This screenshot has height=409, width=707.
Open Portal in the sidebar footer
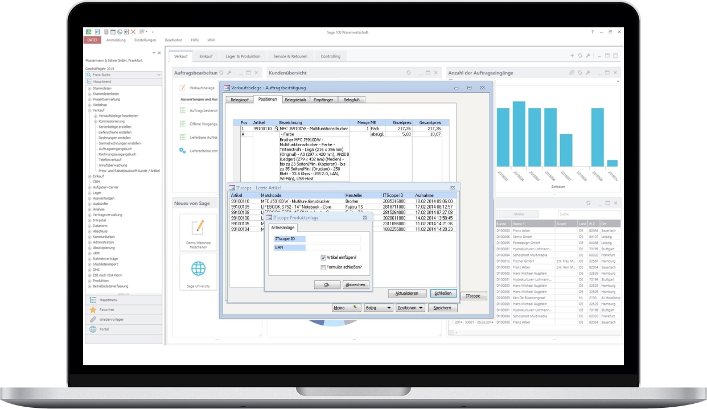point(124,329)
